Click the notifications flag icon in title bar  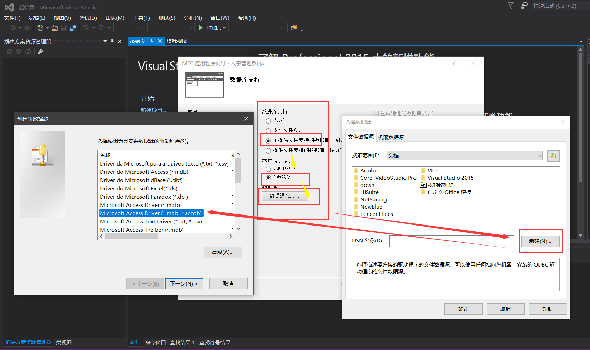click(511, 6)
